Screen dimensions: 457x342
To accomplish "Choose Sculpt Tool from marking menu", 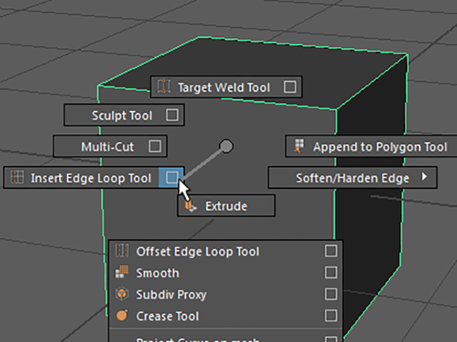I will 124,115.
